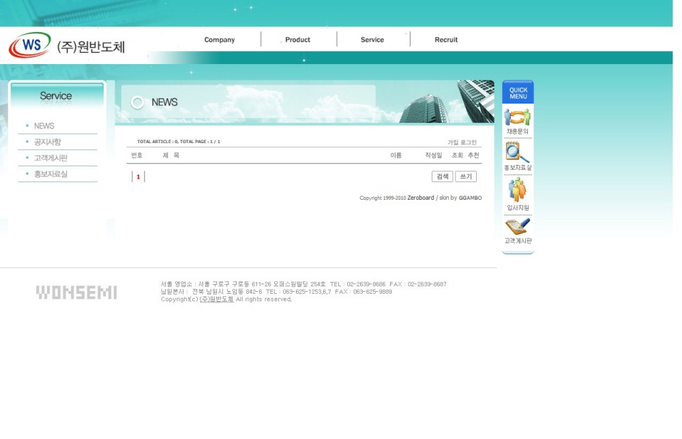Open the Product menu
Screen dimensions: 682x439
click(297, 40)
